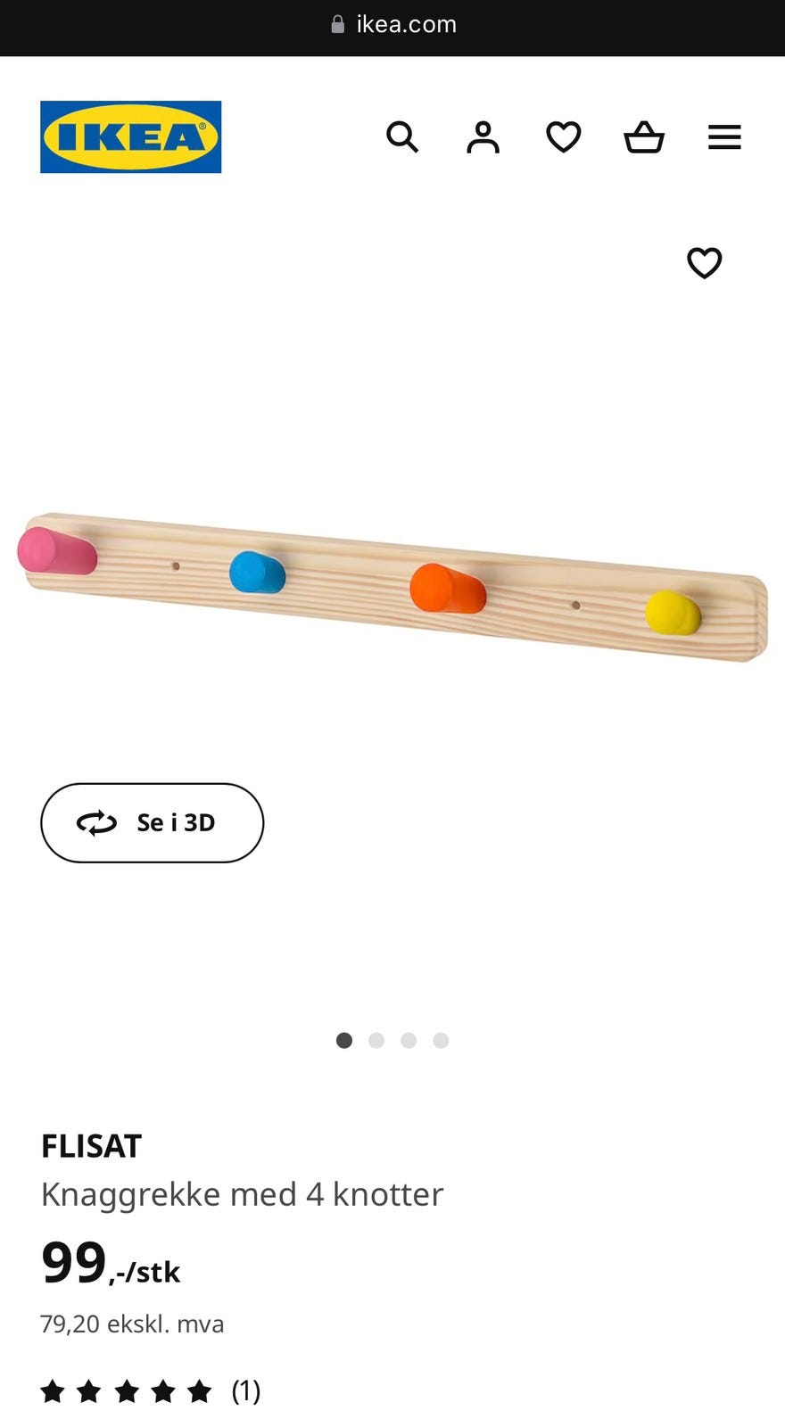The height and width of the screenshot is (1427, 785).
Task: Open the five-star rating reviews
Action: [x=127, y=1390]
